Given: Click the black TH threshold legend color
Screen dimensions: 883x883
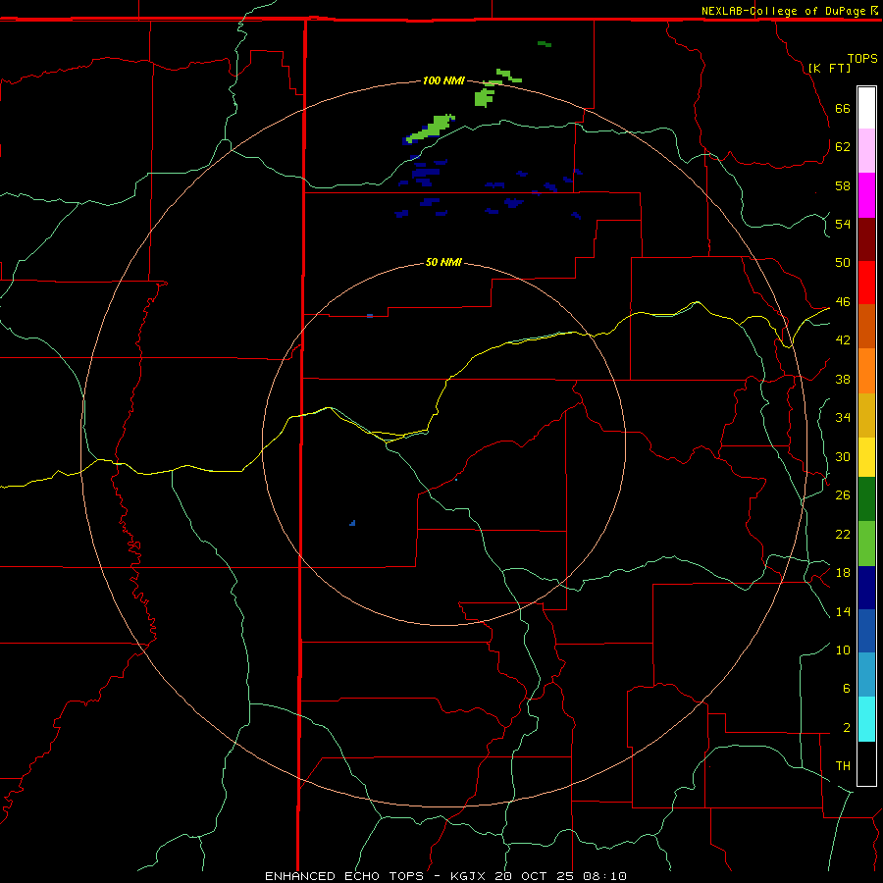Looking at the screenshot, I should (x=866, y=762).
